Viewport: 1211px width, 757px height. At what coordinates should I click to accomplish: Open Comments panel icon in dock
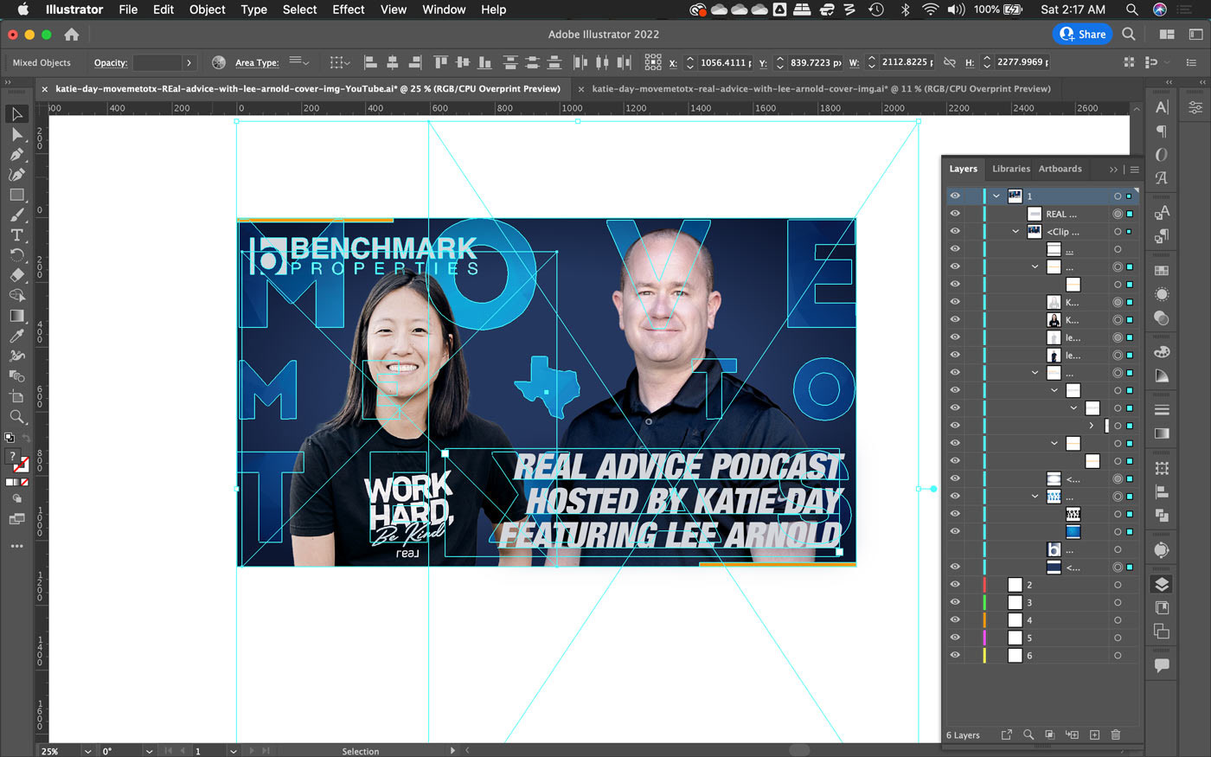[x=1162, y=665]
